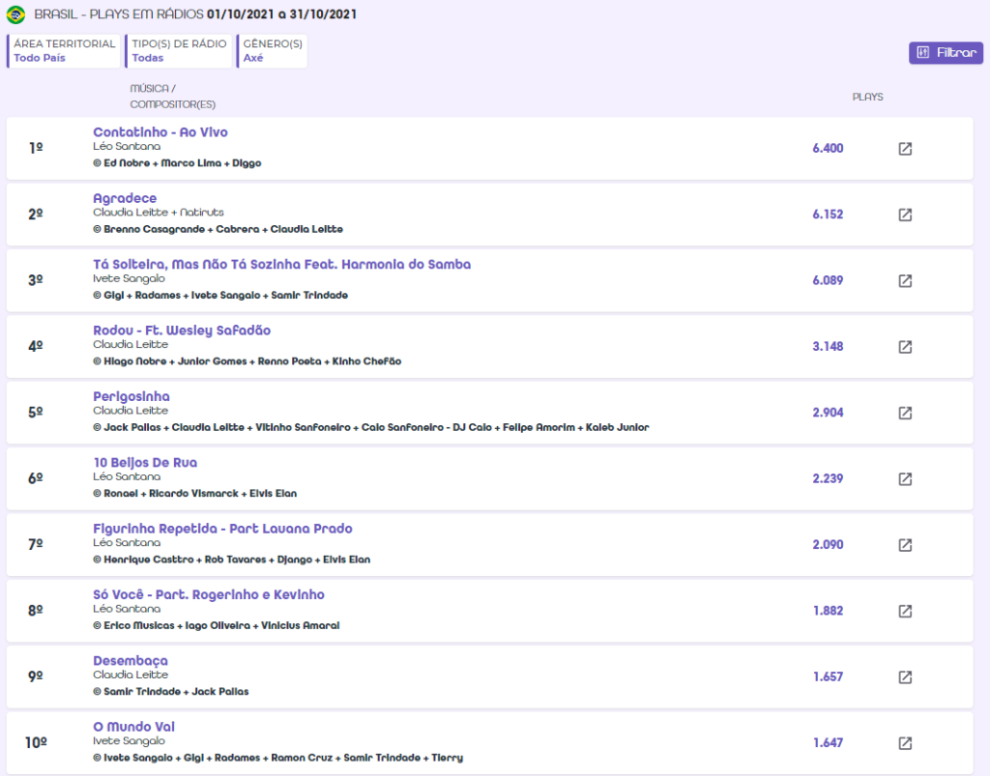Open external link icon for O Mundo Vai

tap(905, 743)
